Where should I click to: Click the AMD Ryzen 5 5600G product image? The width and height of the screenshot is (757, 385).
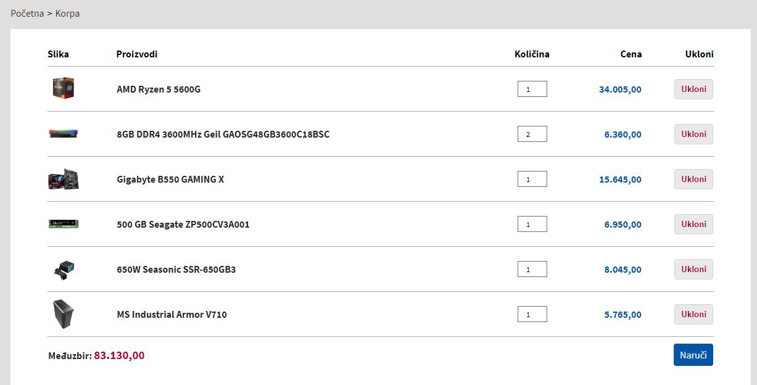(x=64, y=89)
